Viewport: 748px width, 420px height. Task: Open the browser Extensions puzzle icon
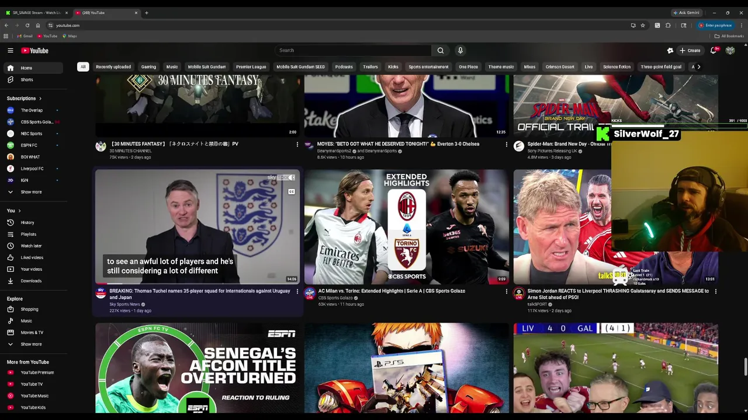tap(668, 25)
